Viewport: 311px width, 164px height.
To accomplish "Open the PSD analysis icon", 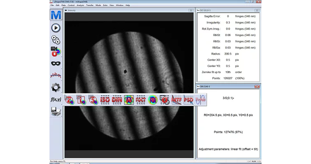I will coord(188,100).
